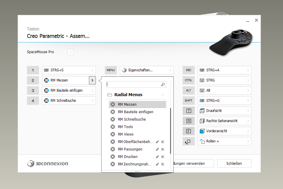Grab the flyout bottom resize handle
Viewport: 283px width, 189px height.
pos(137,171)
